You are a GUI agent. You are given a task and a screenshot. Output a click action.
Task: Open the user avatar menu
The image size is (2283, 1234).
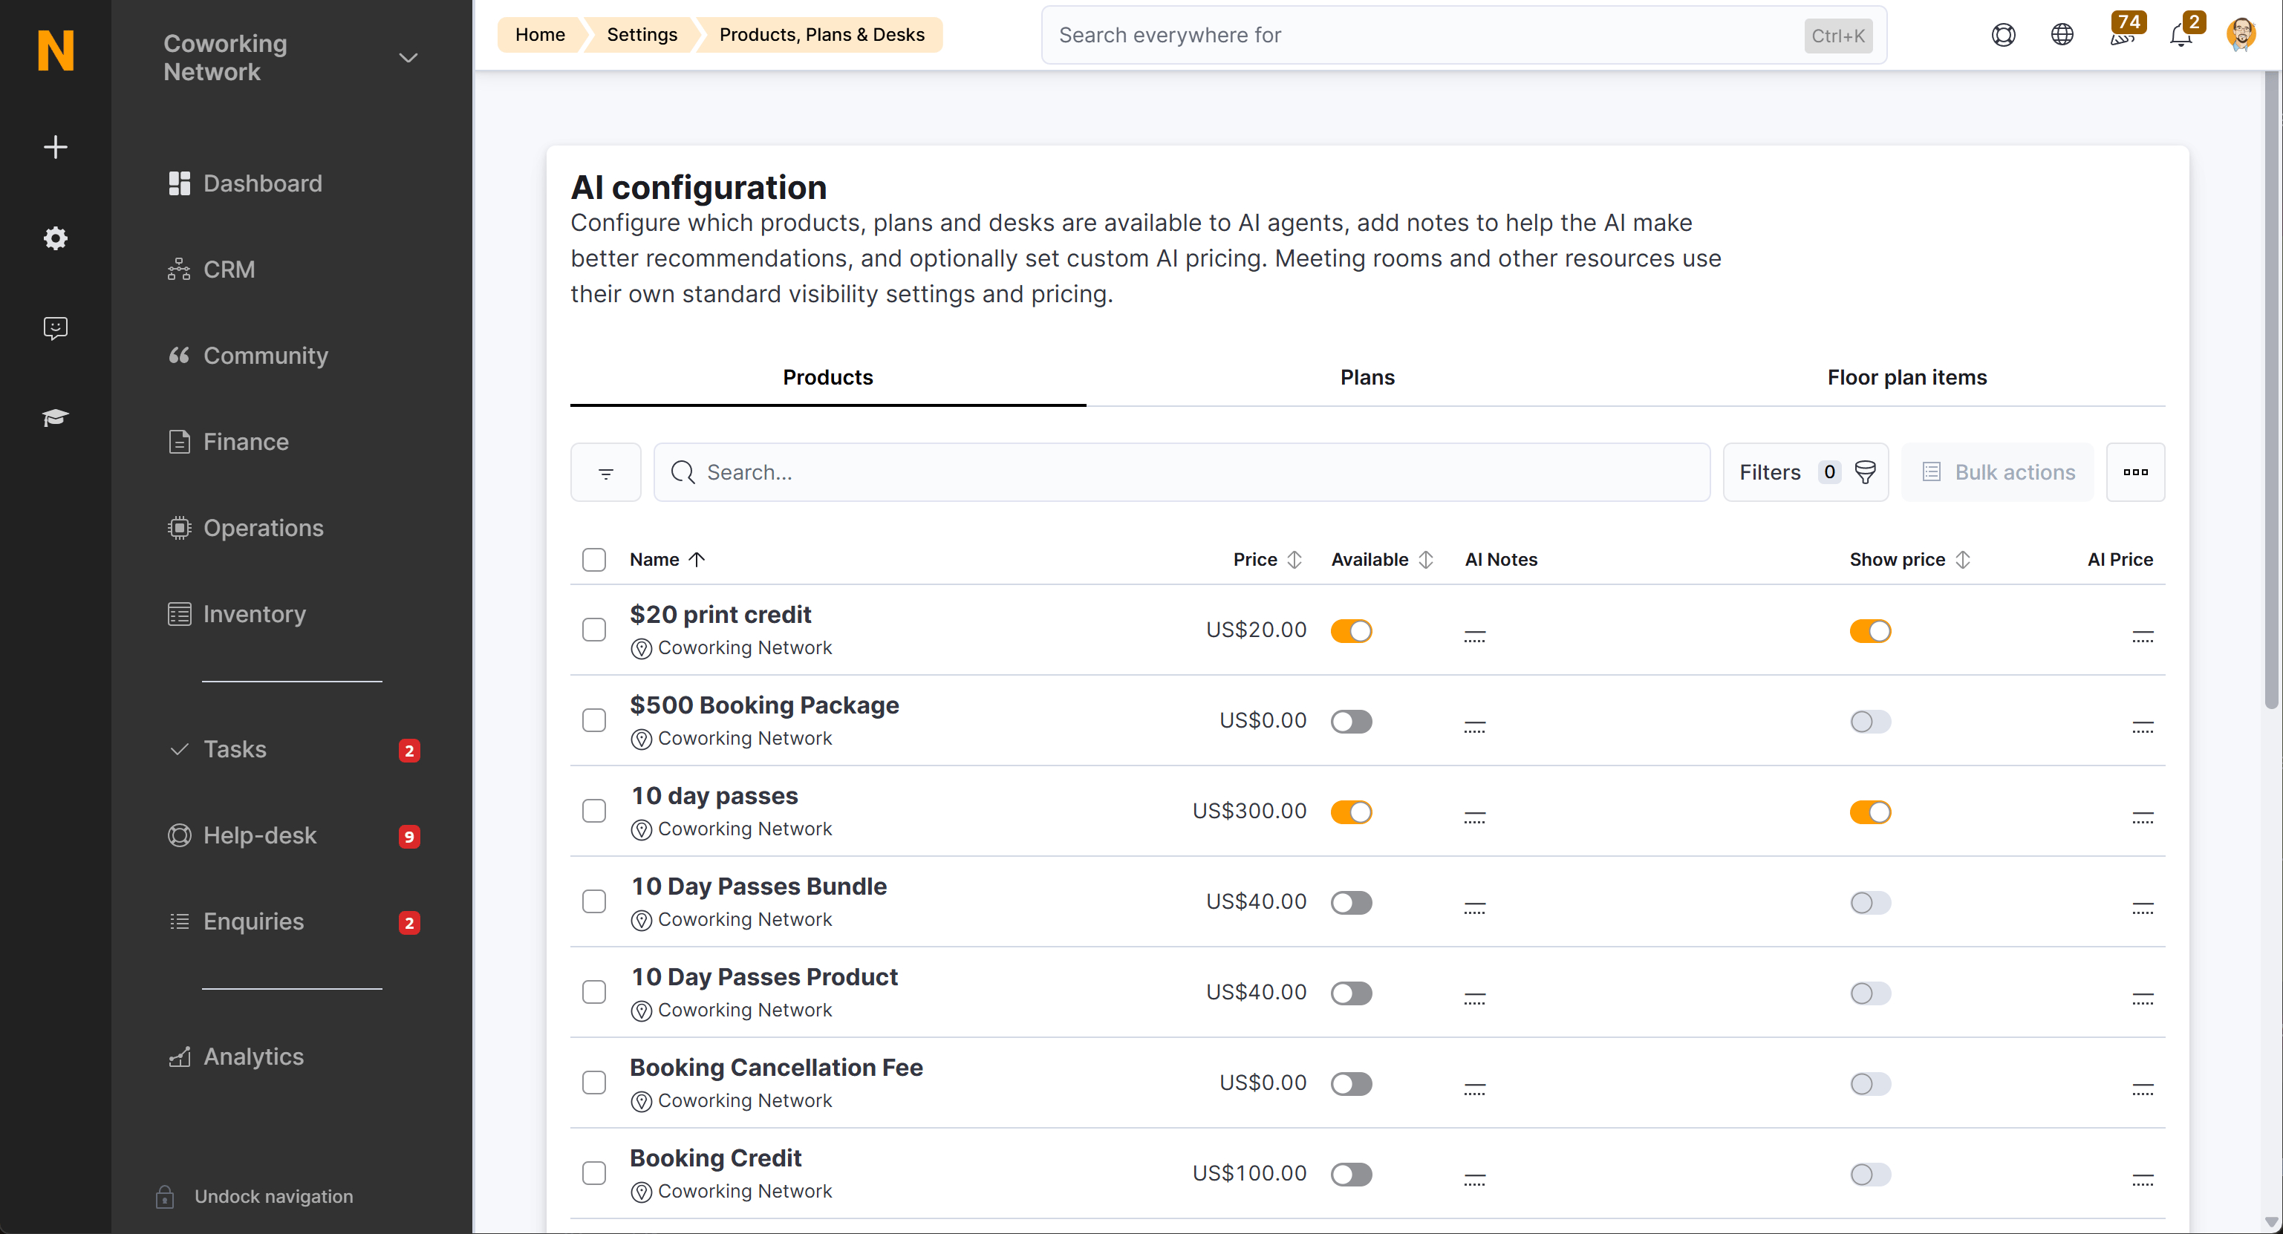click(x=2241, y=35)
